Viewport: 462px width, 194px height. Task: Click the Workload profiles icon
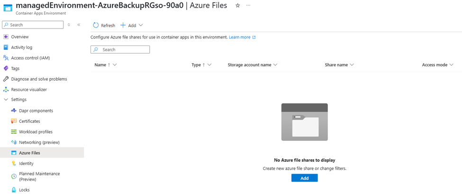click(14, 132)
